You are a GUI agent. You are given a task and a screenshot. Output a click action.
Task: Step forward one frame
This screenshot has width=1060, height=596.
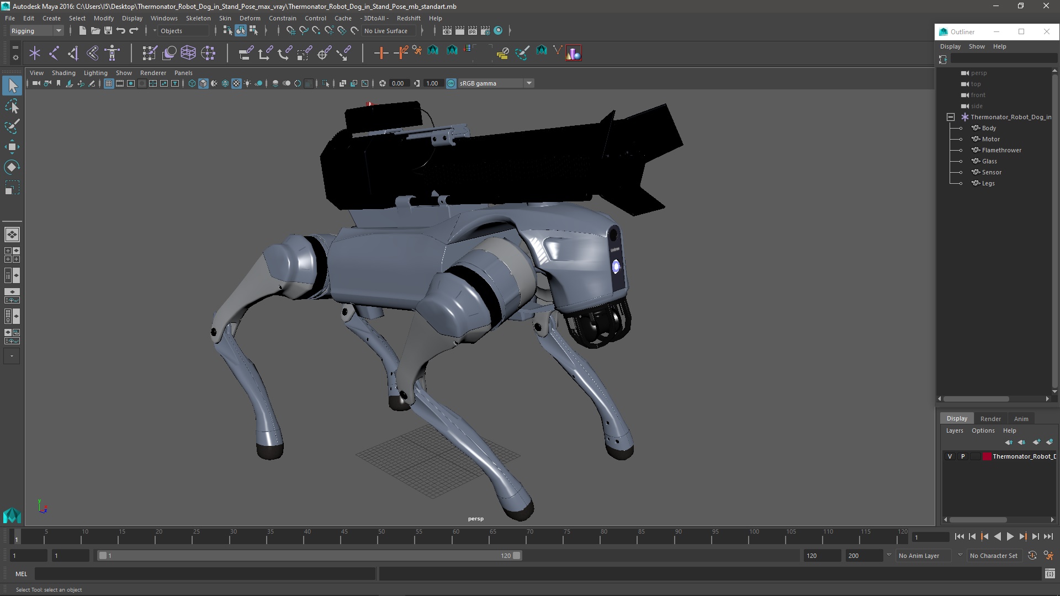pos(1035,536)
